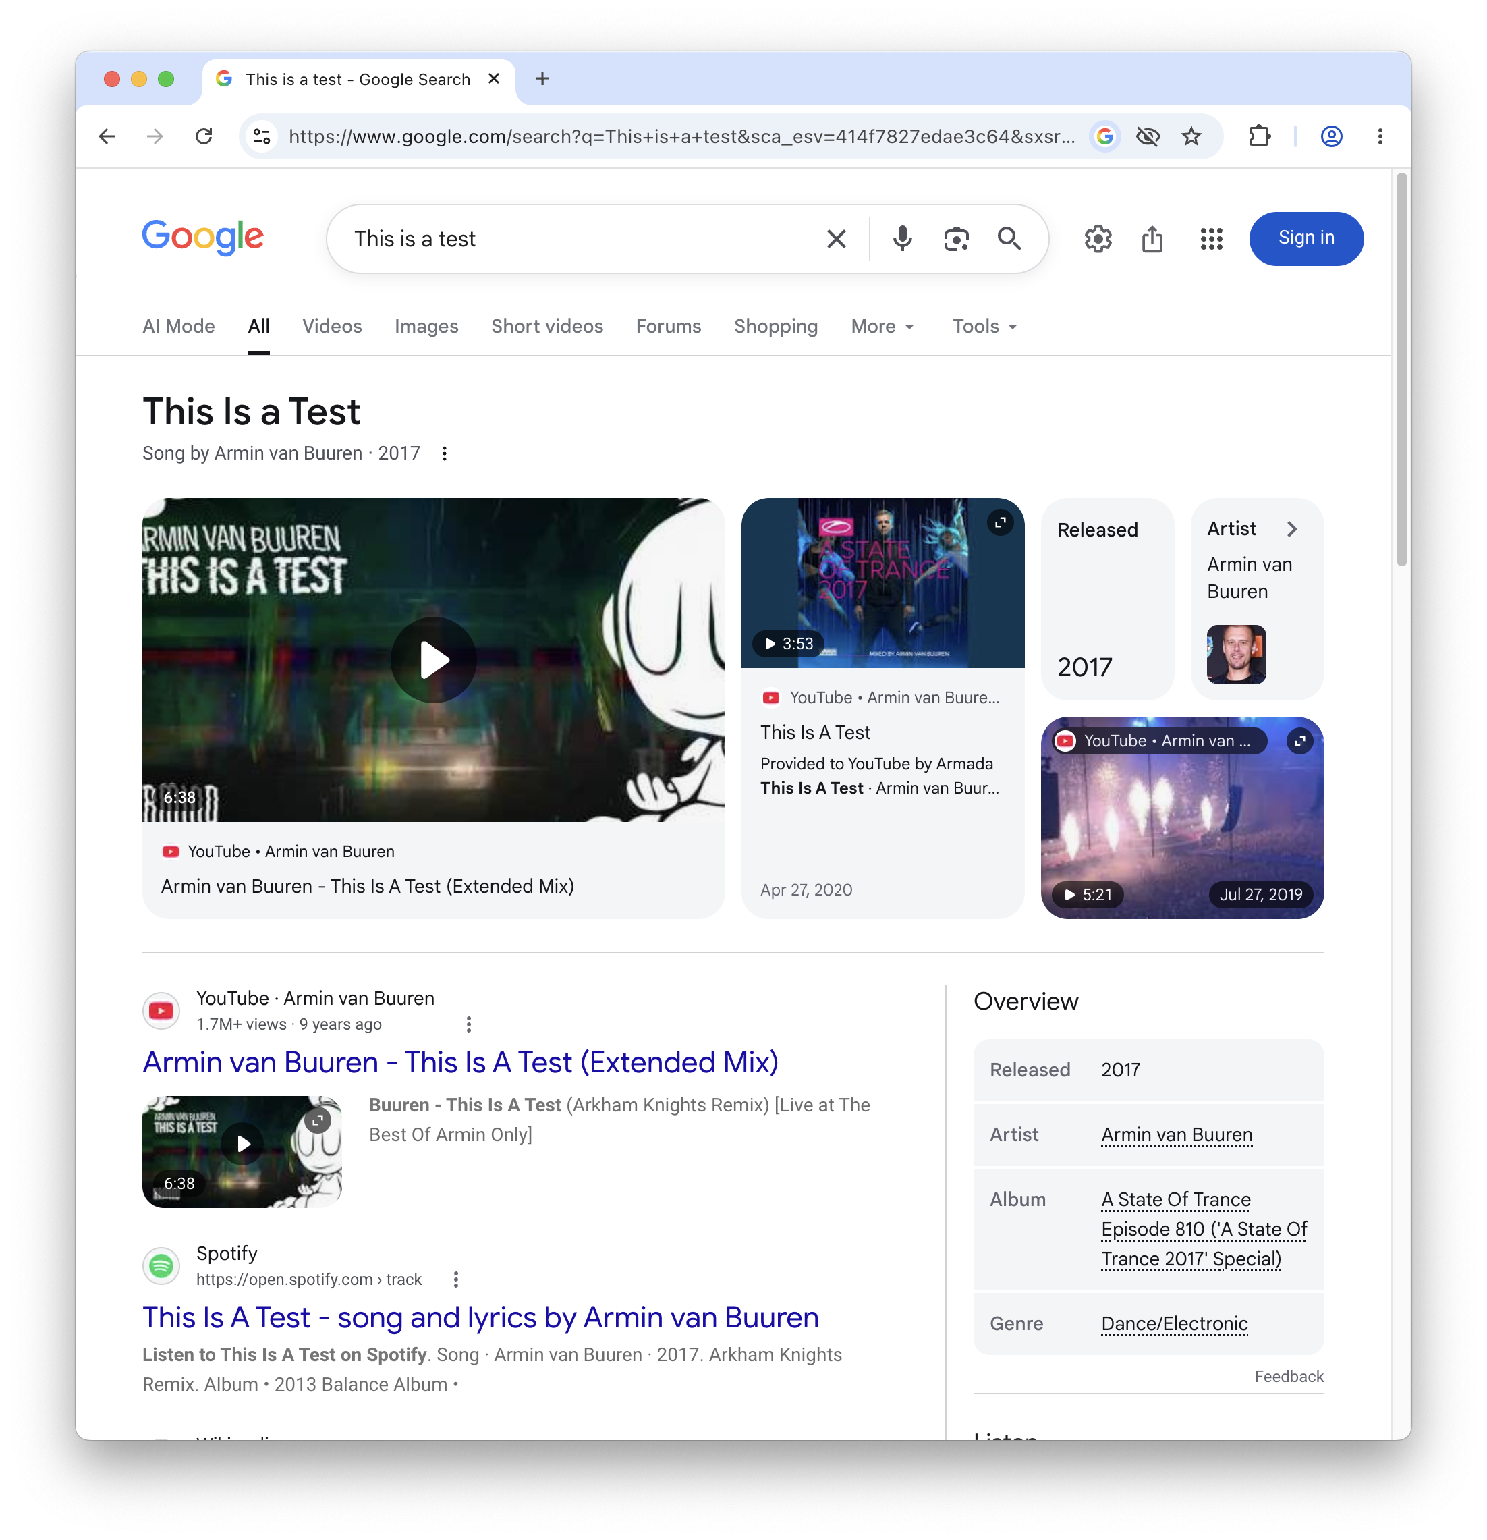Image resolution: width=1487 pixels, height=1540 pixels.
Task: View site information icon in address bar
Action: 262,137
